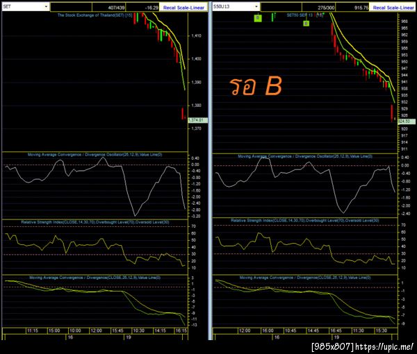Click the date 19 marker under the S50U13 chart
The width and height of the screenshot is (417, 354).
tap(336, 337)
